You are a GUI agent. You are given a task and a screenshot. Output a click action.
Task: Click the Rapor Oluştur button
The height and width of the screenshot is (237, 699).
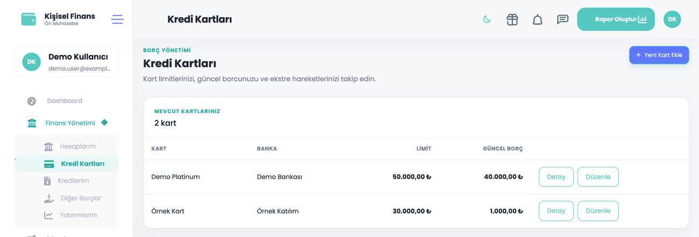pyautogui.click(x=616, y=19)
